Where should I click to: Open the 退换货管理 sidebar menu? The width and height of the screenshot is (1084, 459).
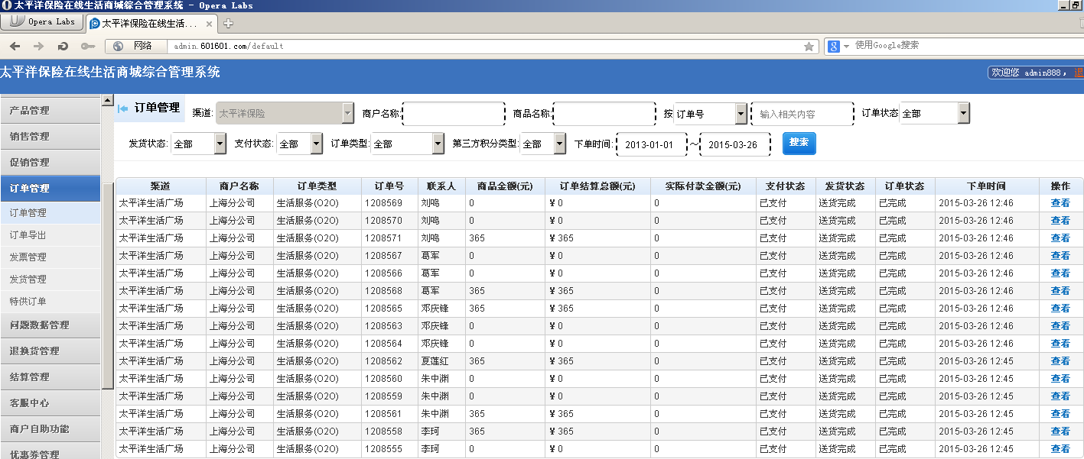click(x=50, y=351)
